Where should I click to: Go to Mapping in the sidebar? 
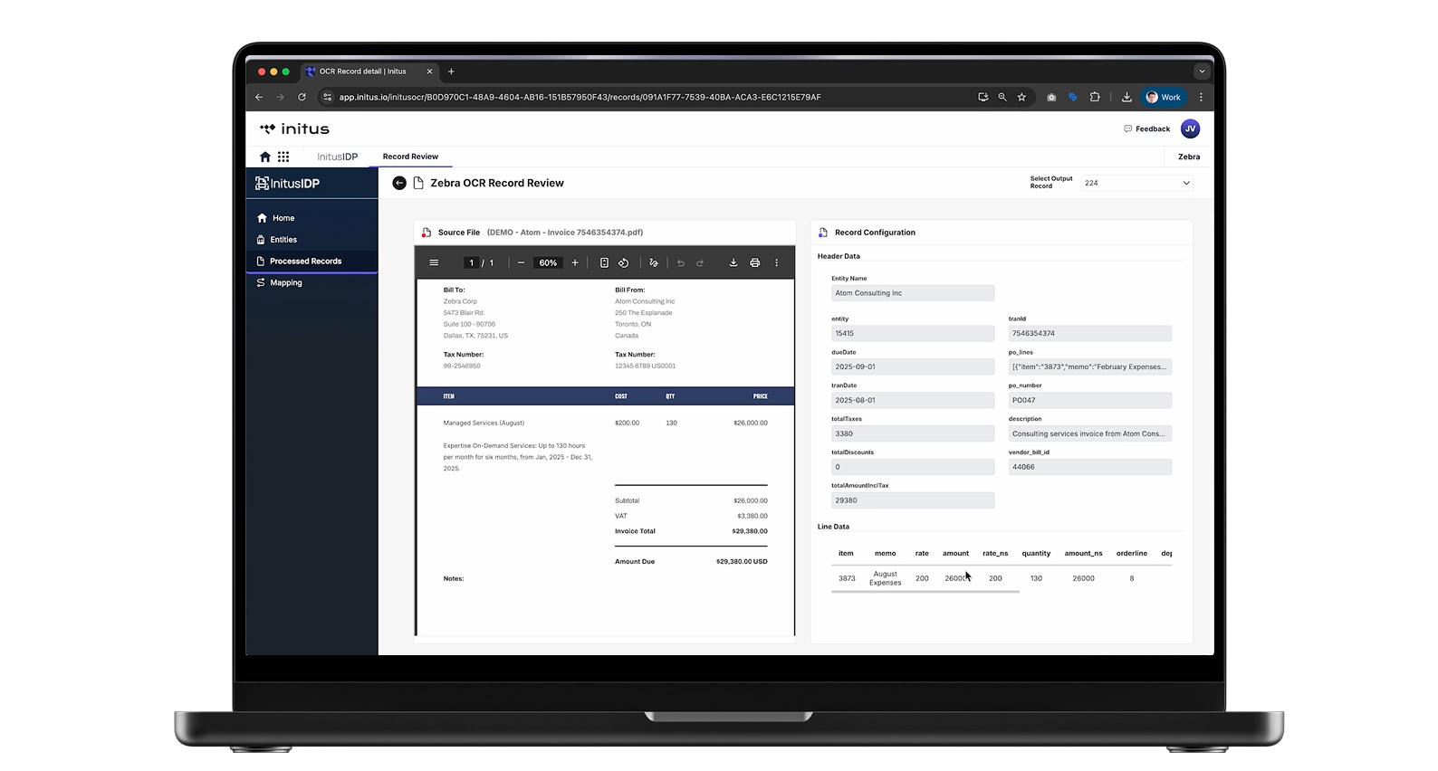pyautogui.click(x=285, y=282)
